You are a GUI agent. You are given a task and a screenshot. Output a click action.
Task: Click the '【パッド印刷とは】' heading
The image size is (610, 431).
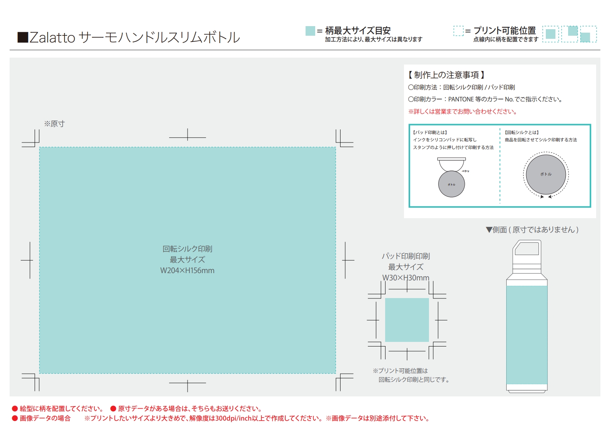[x=430, y=132]
